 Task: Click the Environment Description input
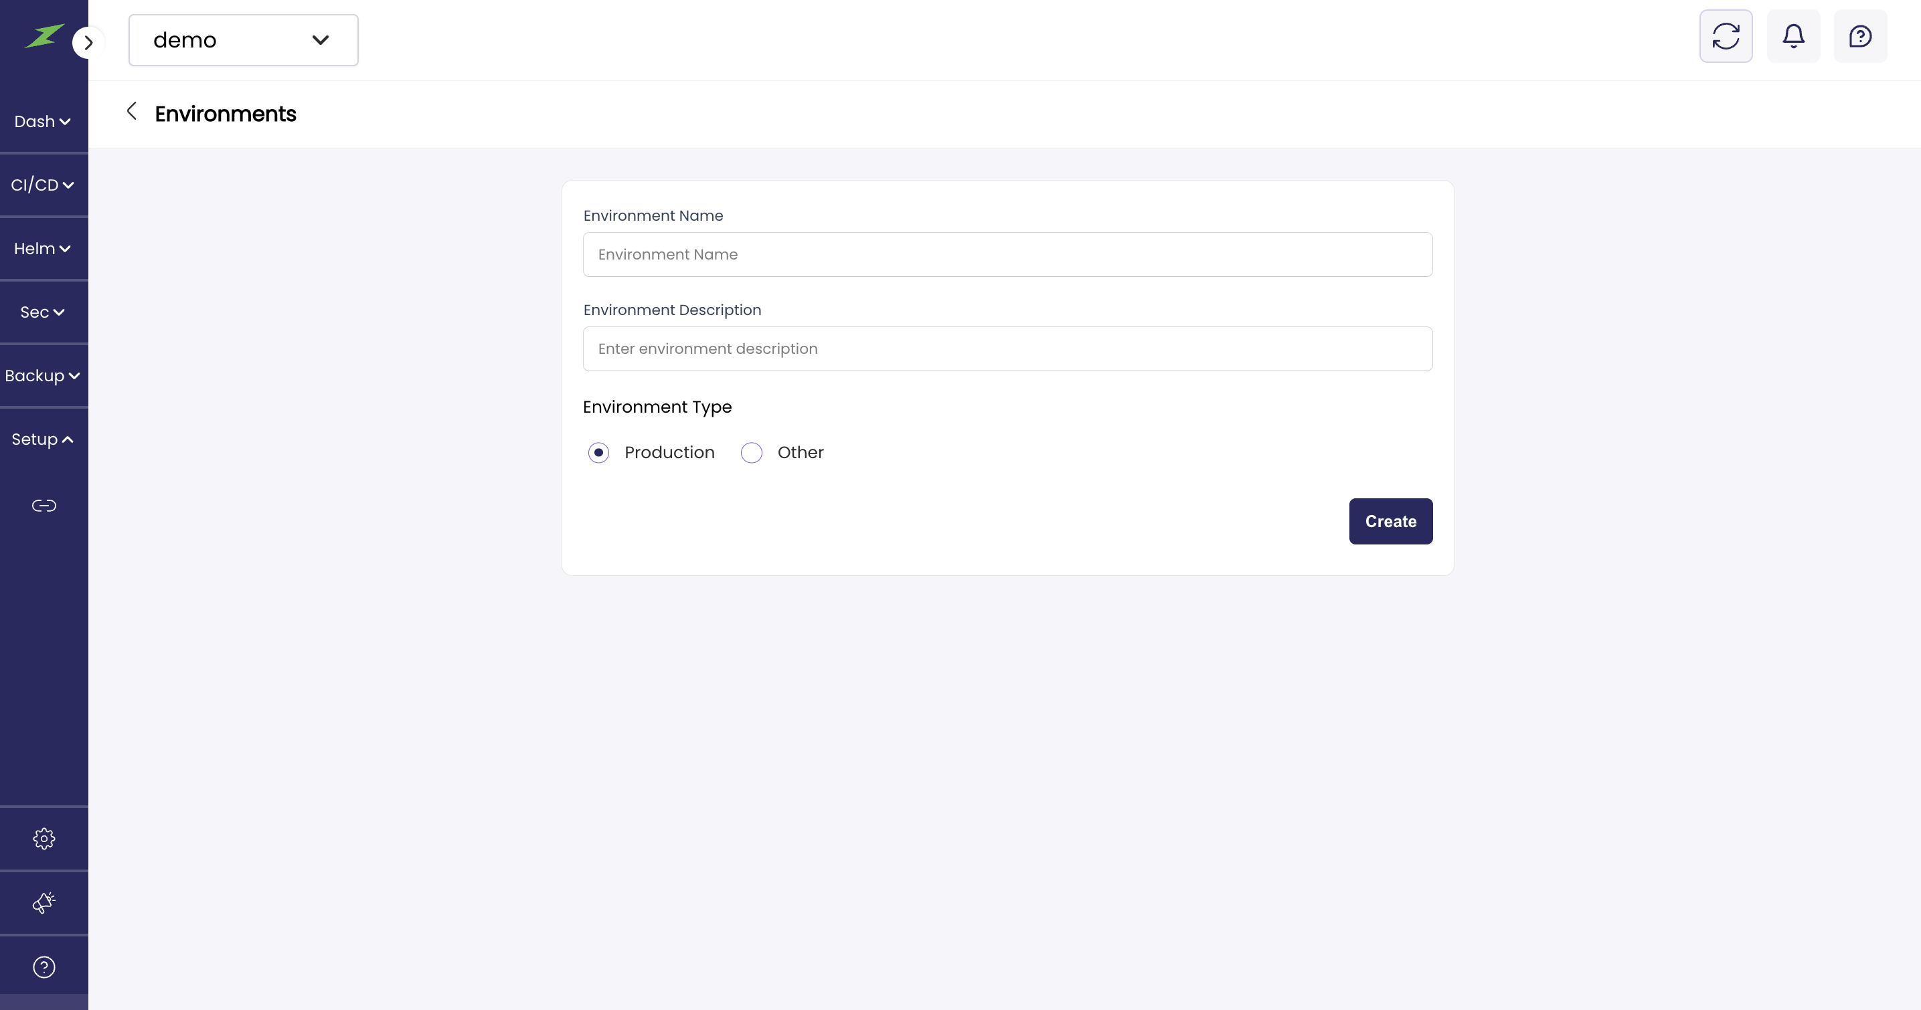point(1007,349)
